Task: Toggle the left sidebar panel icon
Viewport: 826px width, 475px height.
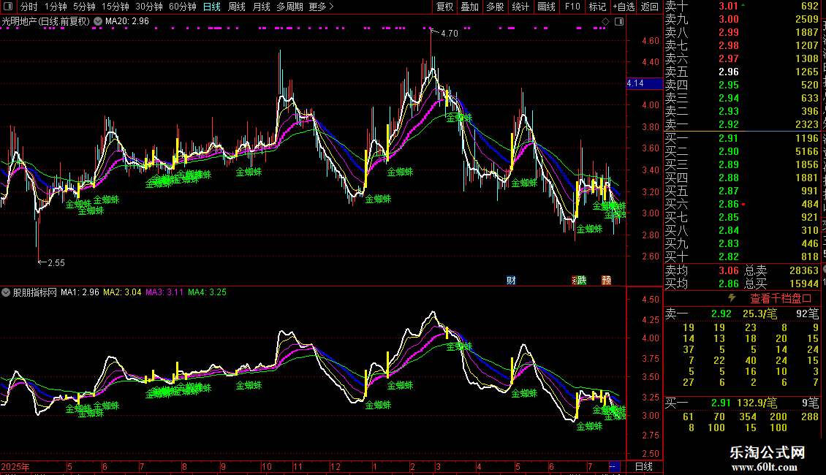Action: tap(8, 7)
